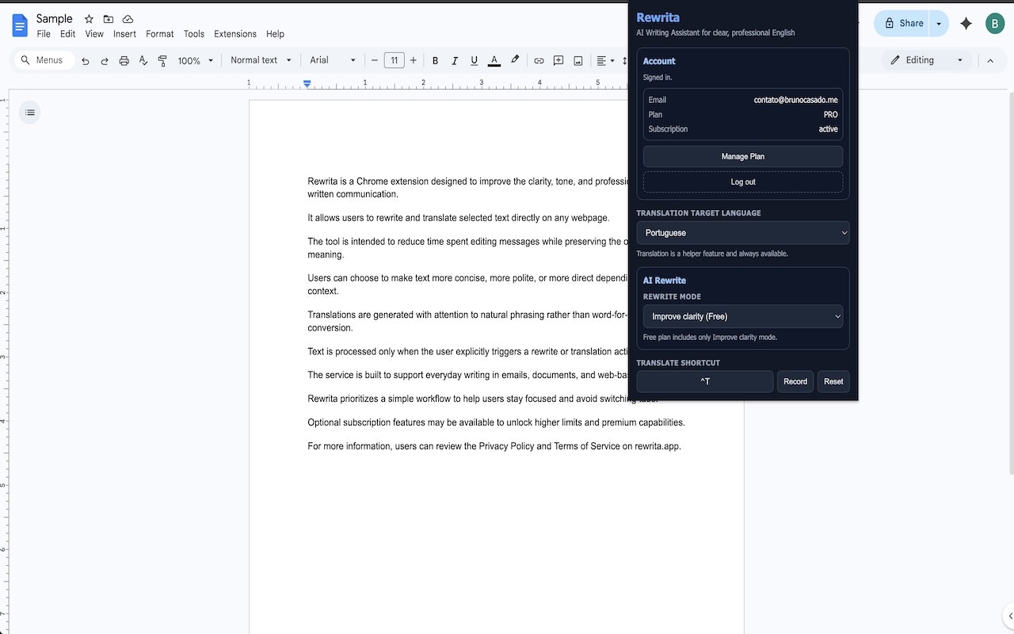Show the document outline panel
Viewport: 1014px width, 634px height.
(29, 112)
